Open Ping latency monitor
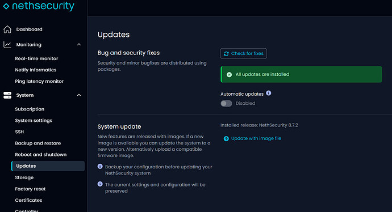 39,81
